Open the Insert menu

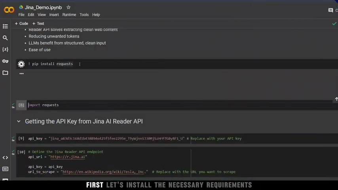(54, 15)
